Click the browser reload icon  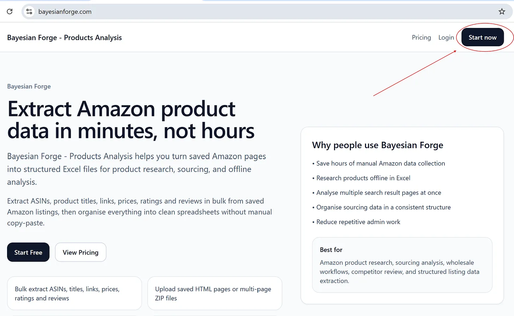10,12
